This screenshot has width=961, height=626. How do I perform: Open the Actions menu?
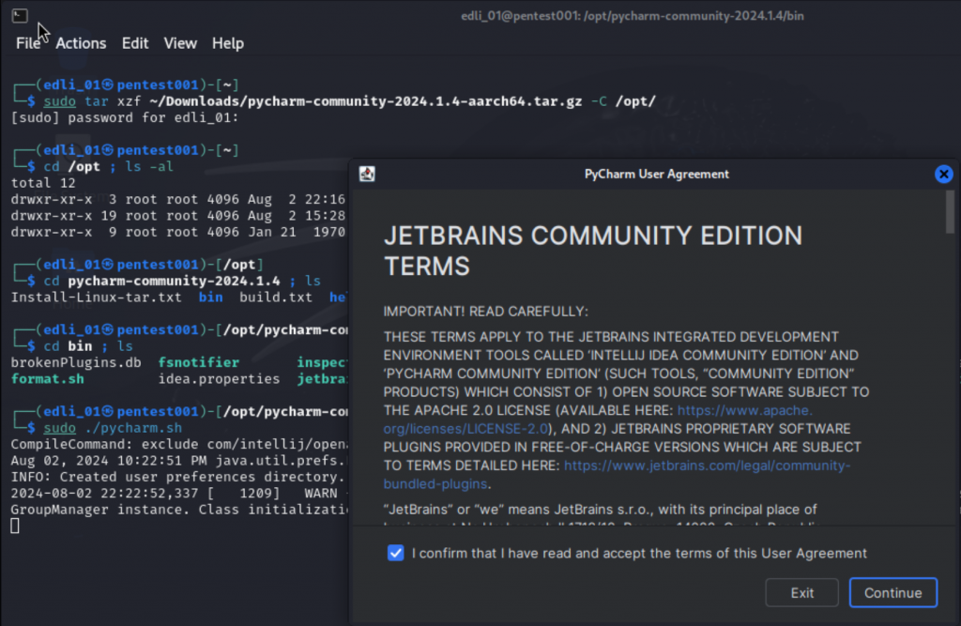point(81,43)
